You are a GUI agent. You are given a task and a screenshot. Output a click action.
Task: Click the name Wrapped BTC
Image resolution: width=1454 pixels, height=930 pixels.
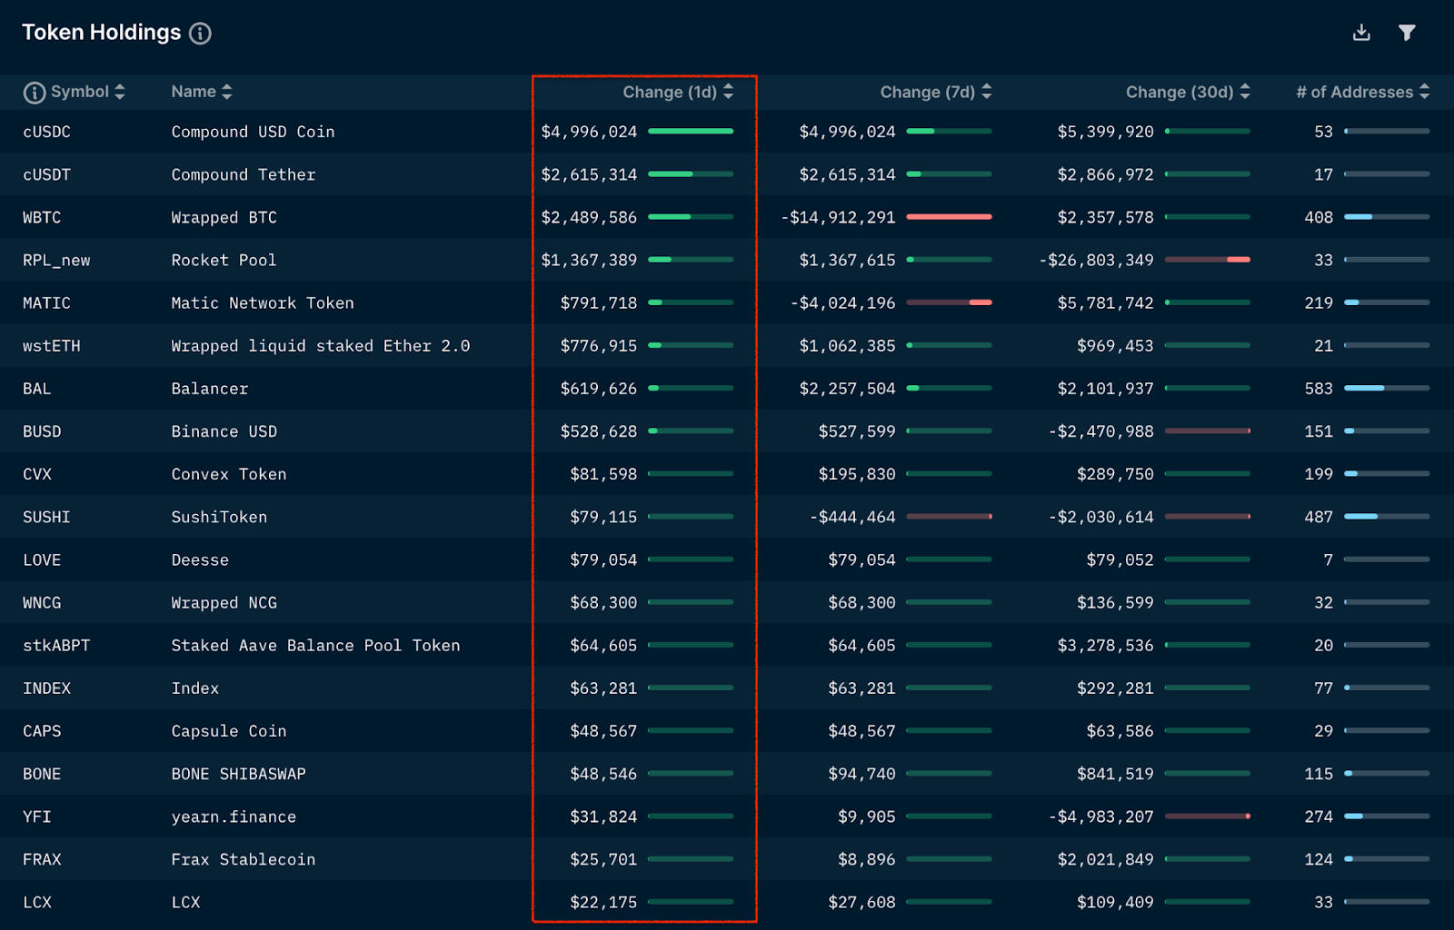(x=224, y=217)
